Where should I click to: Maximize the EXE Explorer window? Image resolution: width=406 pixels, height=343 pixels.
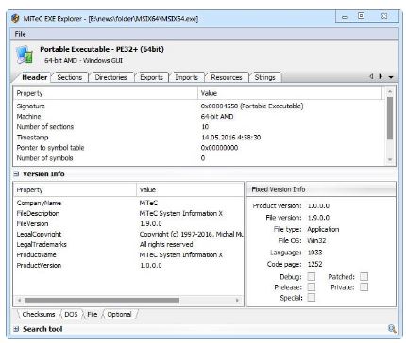361,16
